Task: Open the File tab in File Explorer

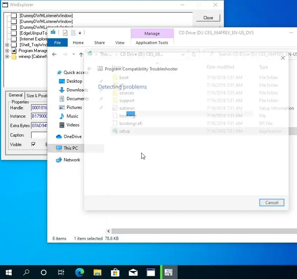Action: [x=58, y=43]
